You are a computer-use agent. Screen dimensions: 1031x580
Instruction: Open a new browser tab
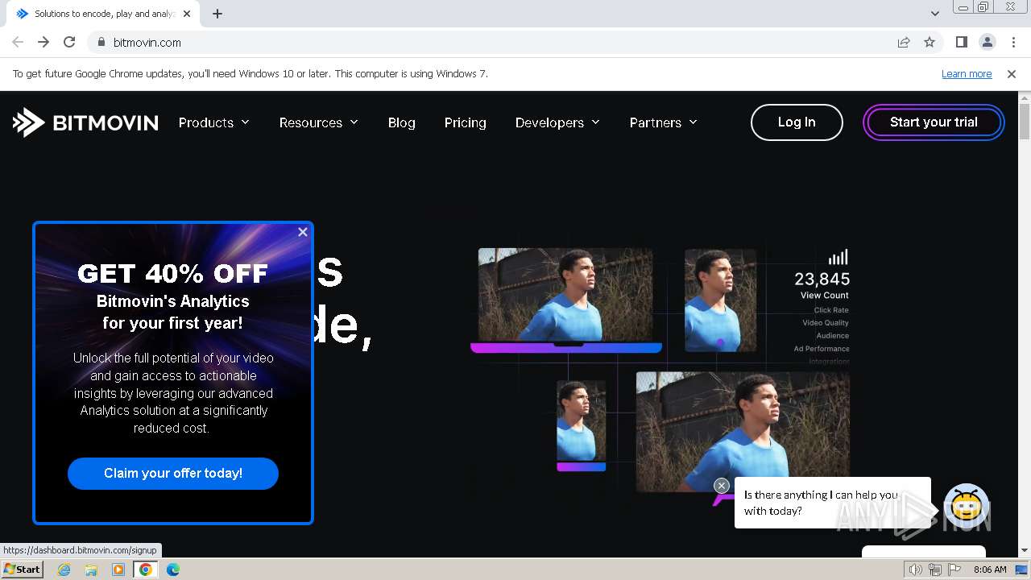click(x=217, y=14)
